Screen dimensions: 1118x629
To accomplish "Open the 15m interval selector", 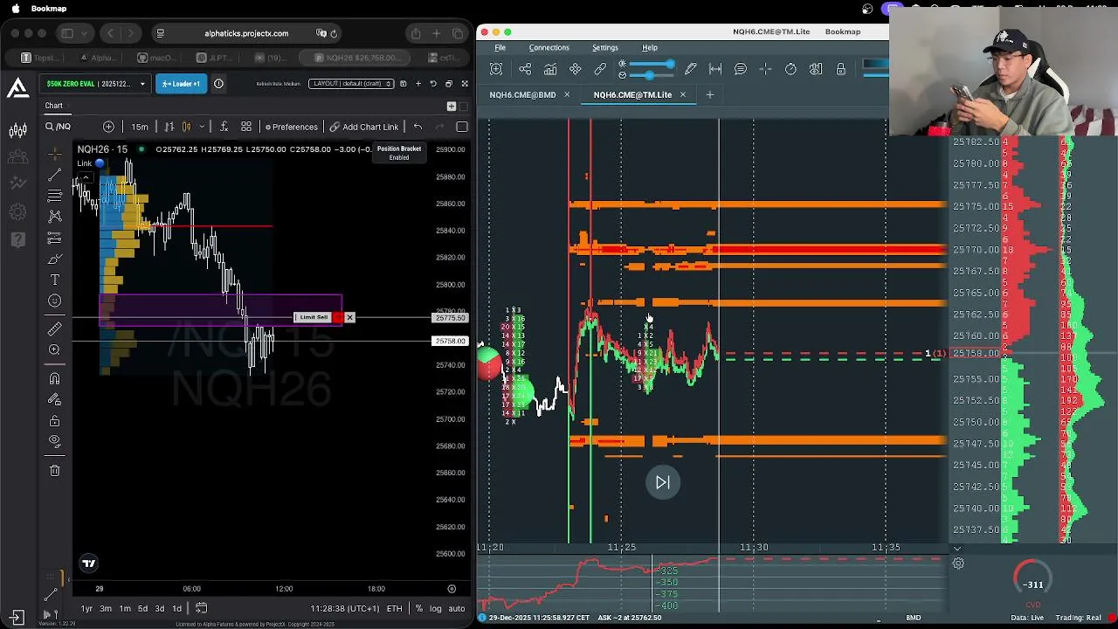I will tap(140, 127).
